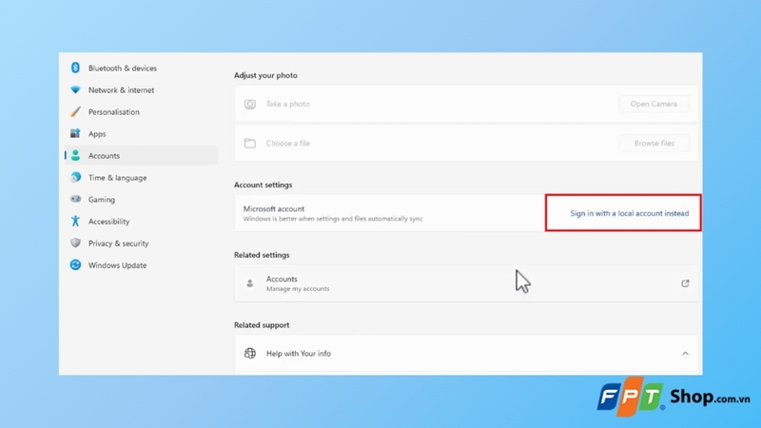Click the Take a photo label
761x428 pixels.
click(288, 104)
